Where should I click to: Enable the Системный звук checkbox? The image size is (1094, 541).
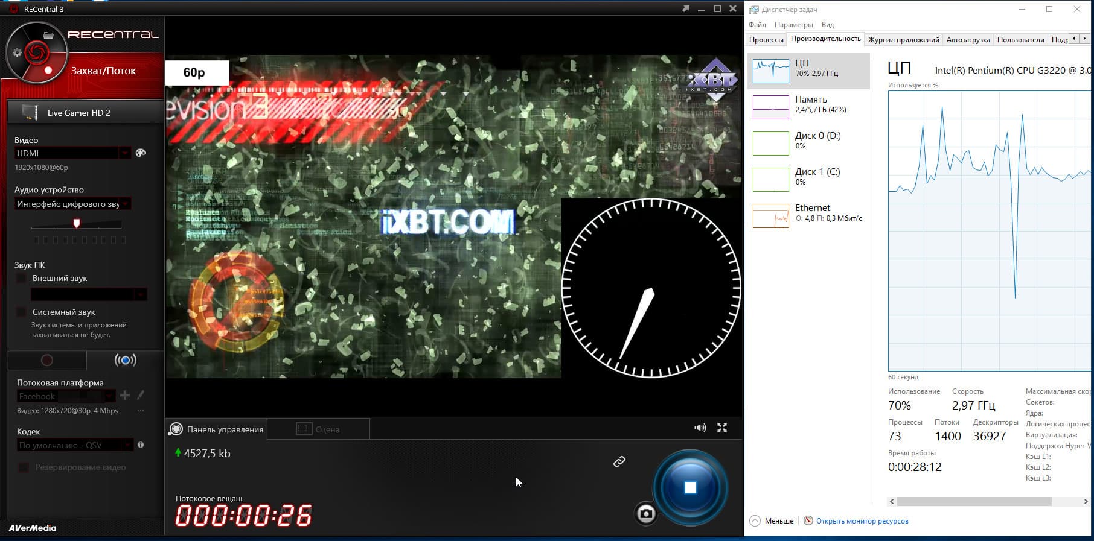coord(21,312)
